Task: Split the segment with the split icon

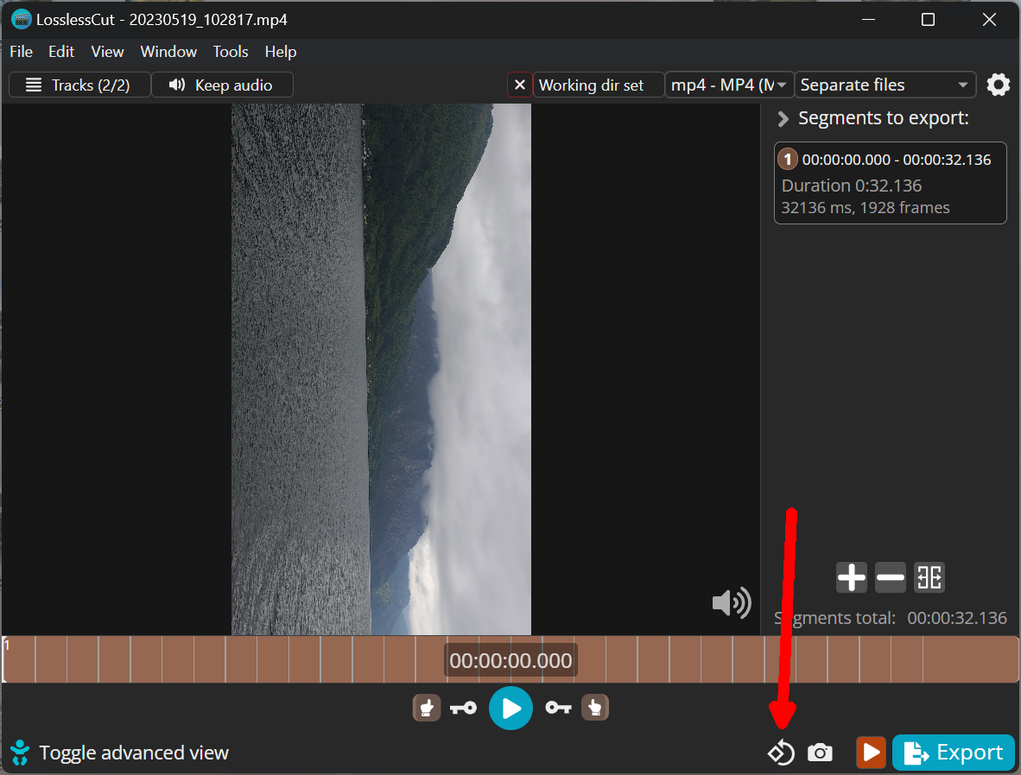Action: [929, 577]
